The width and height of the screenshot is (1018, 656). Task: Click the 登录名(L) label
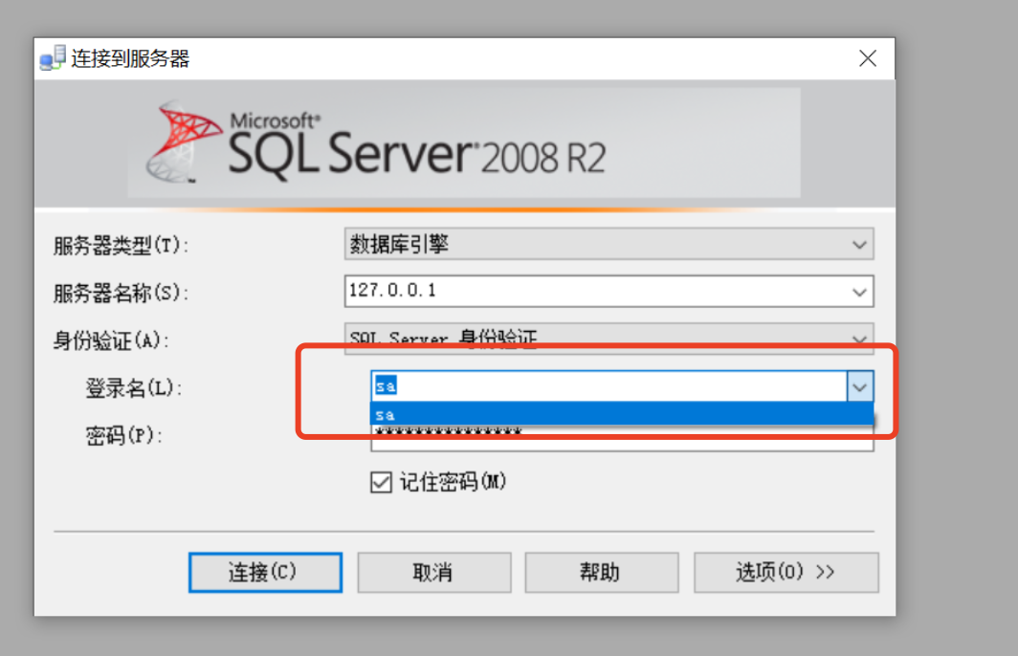(x=134, y=388)
